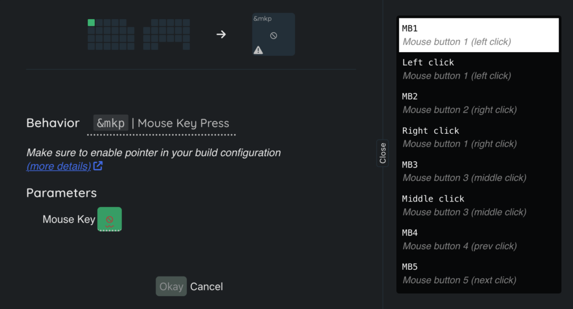This screenshot has height=309, width=573.
Task: Select MB1 from the mouse button list
Action: pos(477,35)
